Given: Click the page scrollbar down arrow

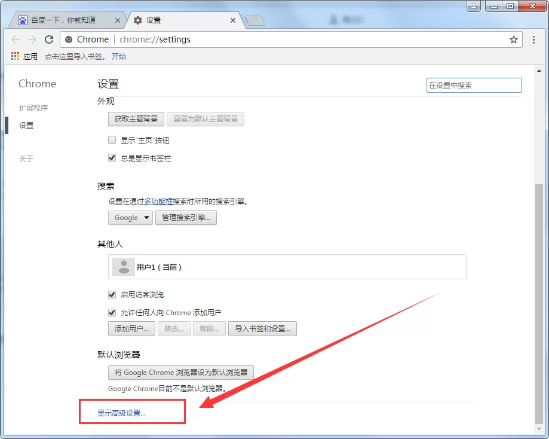Looking at the screenshot, I should pos(539,428).
